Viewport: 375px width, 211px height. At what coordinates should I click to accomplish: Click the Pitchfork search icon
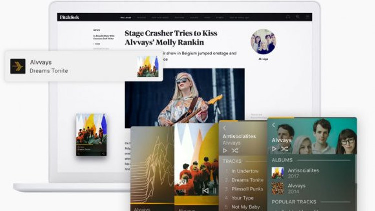[298, 17]
